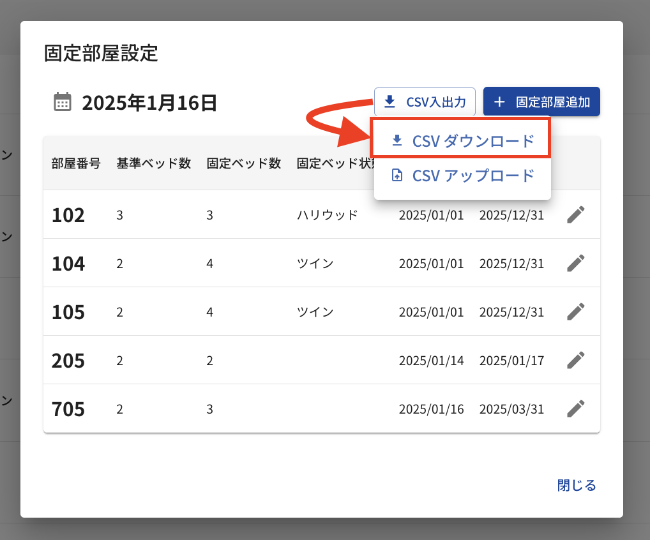Viewport: 650px width, 540px height.
Task: Click the 固定部屋追加 button
Action: tap(541, 101)
